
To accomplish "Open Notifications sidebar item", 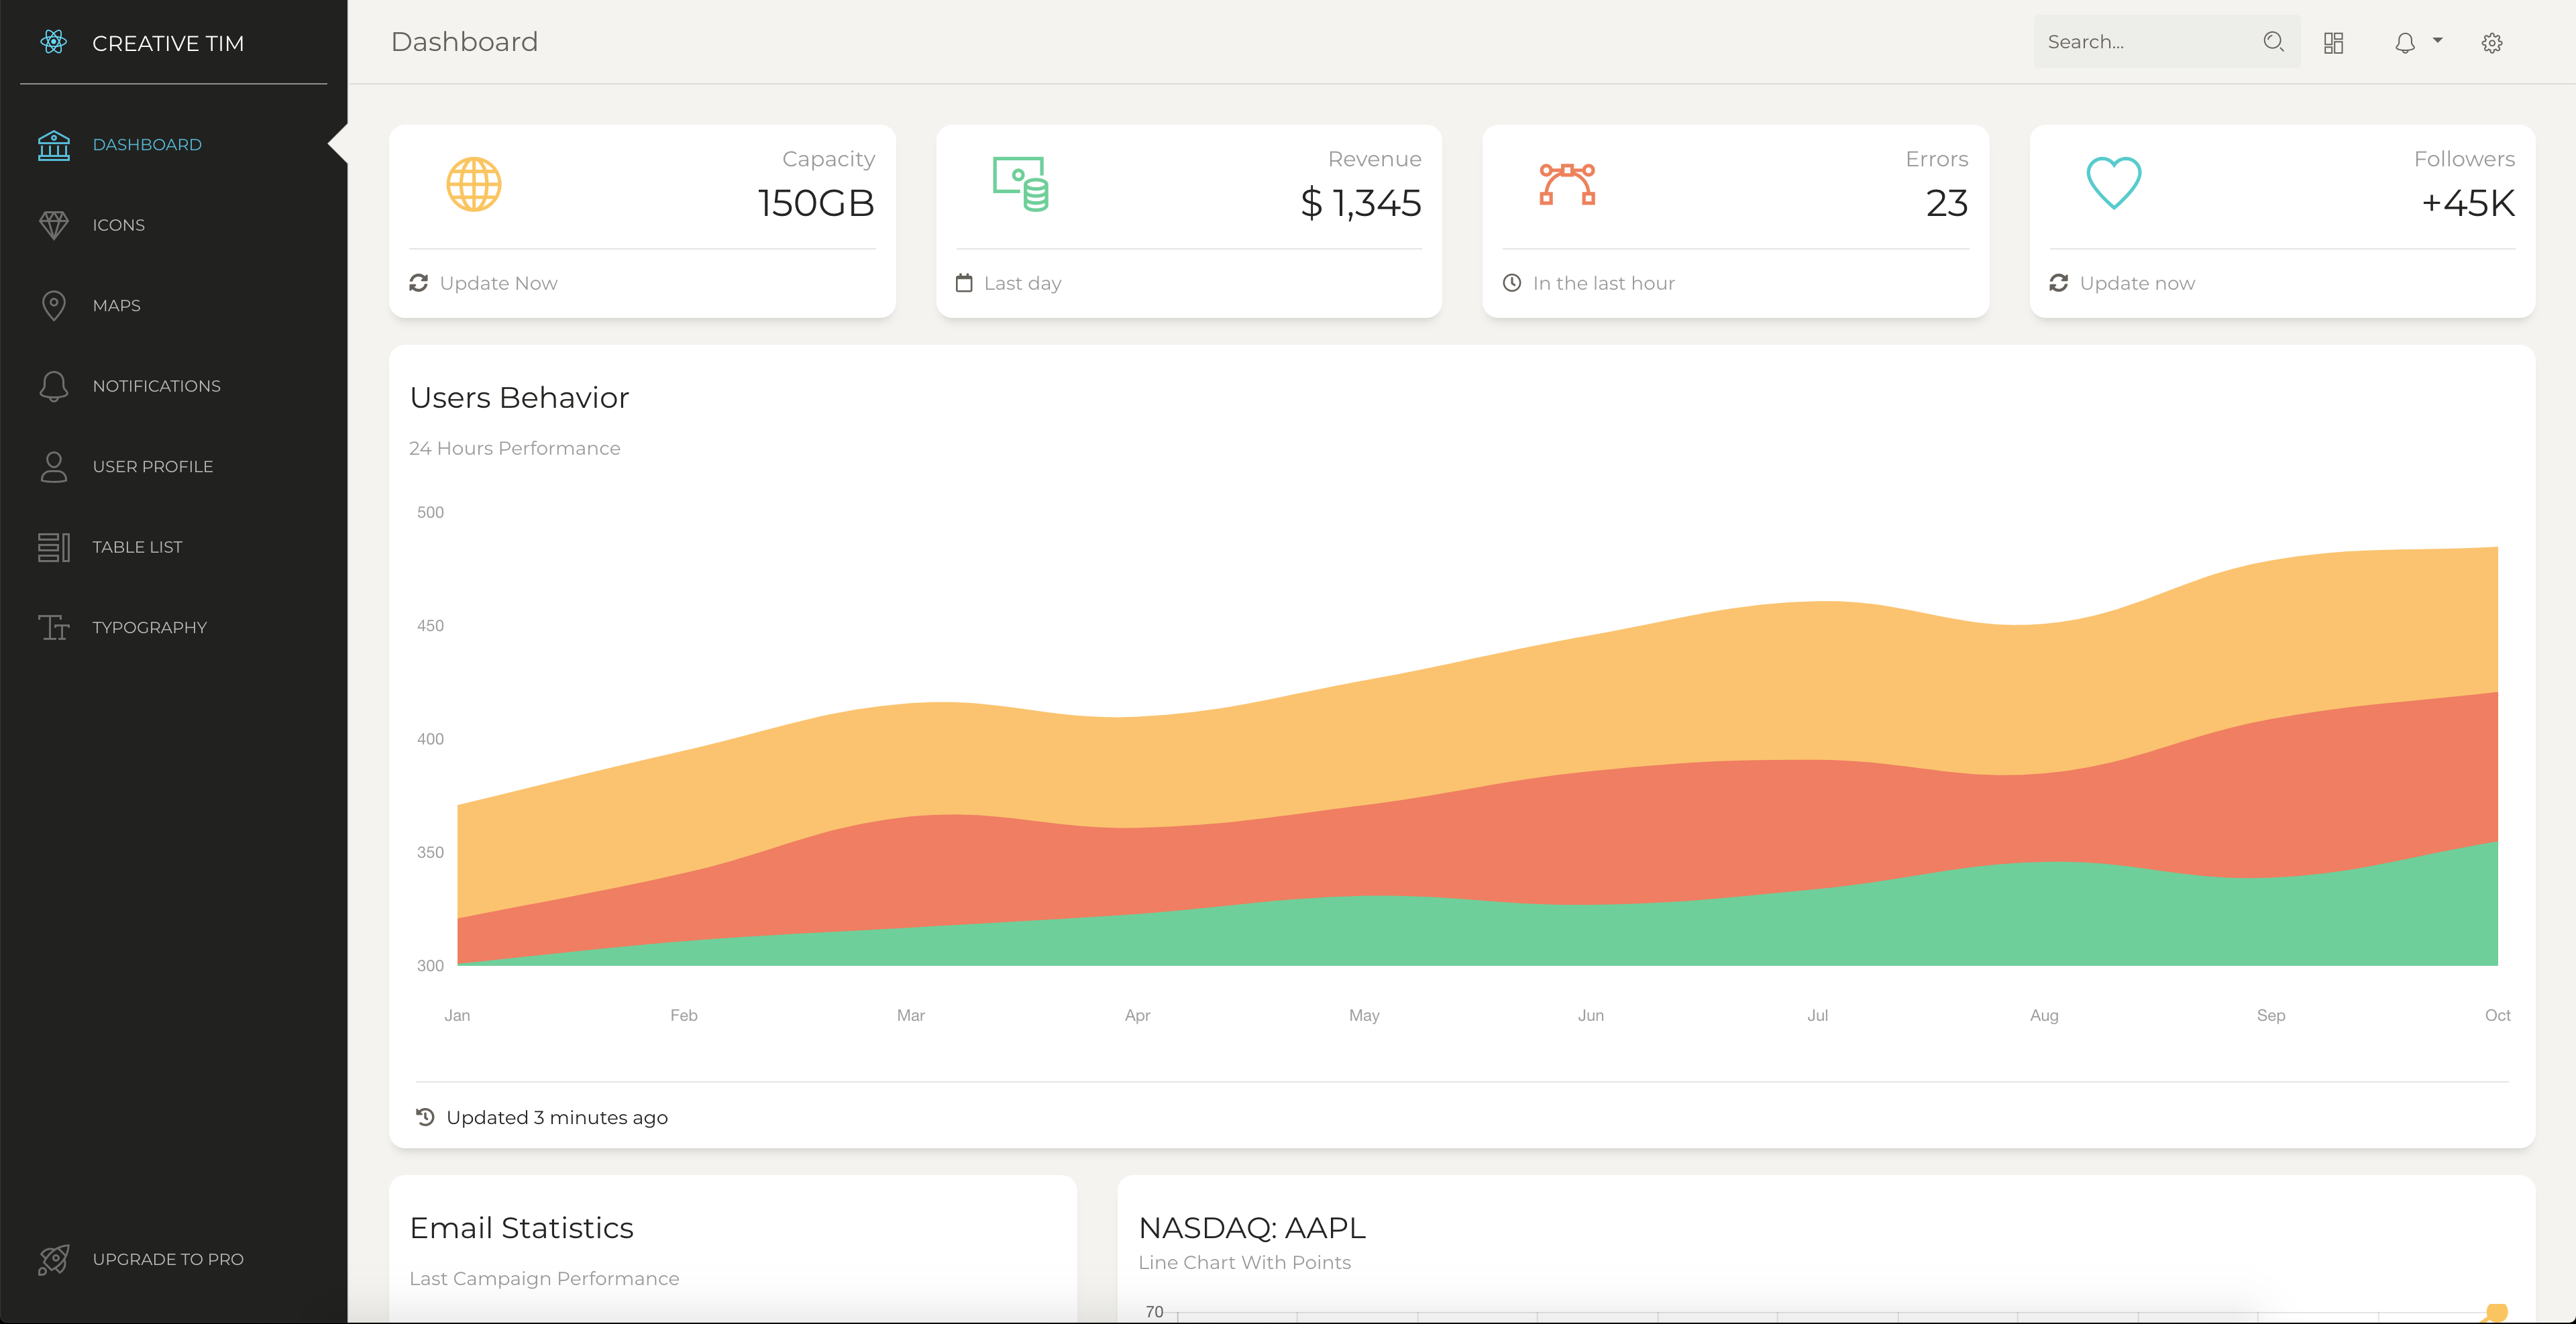I will 156,386.
